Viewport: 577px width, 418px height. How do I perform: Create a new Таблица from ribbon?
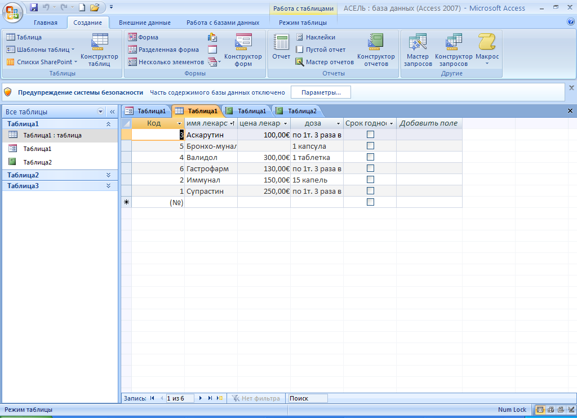24,37
